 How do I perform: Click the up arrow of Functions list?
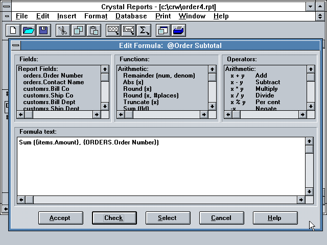[212, 69]
